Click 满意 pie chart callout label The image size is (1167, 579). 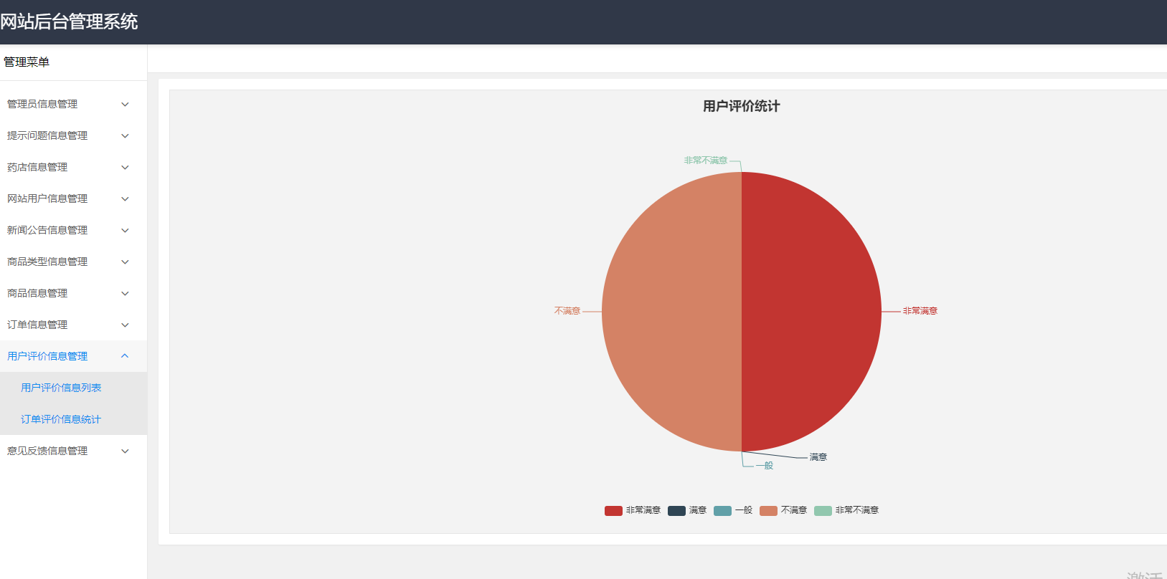pos(818,457)
